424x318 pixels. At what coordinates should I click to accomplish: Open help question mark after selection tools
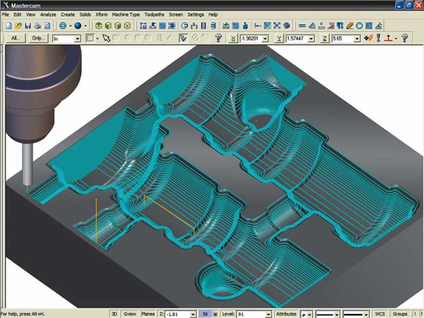click(x=218, y=38)
